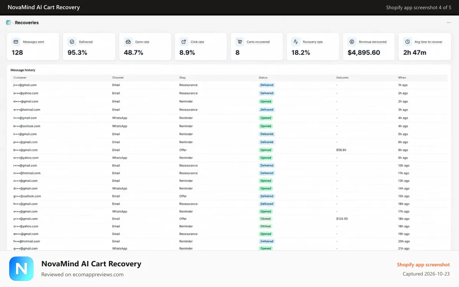The width and height of the screenshot is (459, 287).
Task: Click the 2h 47m average time value
Action: [x=415, y=52]
